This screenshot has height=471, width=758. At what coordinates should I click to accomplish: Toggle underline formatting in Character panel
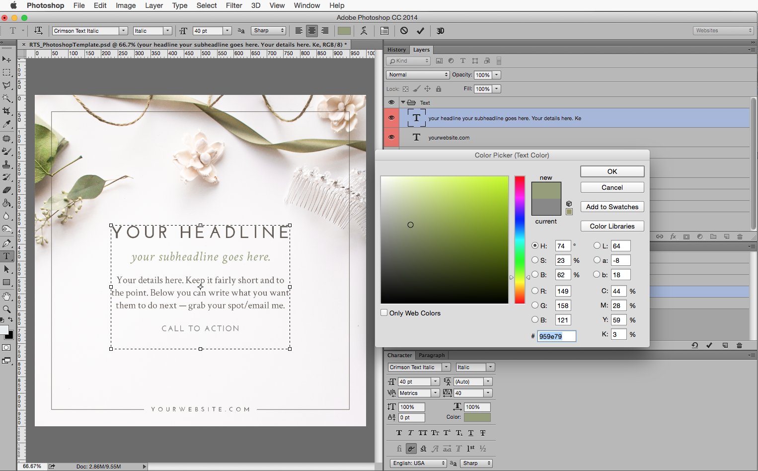coord(470,433)
